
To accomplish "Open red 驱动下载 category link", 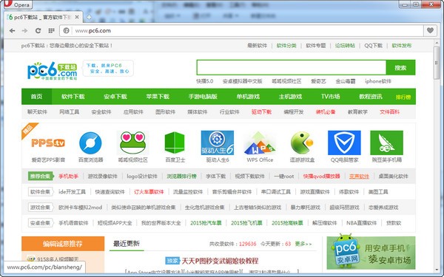I will coord(261,112).
